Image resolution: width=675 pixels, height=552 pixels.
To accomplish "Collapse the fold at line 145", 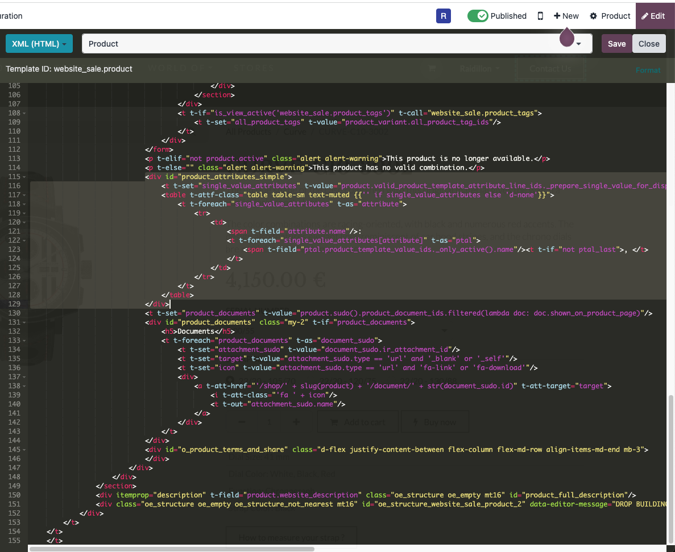I will click(x=24, y=450).
